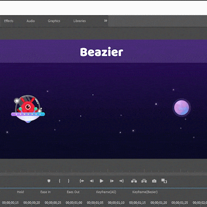This screenshot has width=207, height=207.
Task: Open the Libraries workspace tab
Action: click(79, 21)
